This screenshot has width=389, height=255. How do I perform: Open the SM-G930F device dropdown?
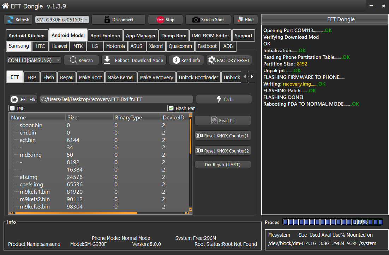(62, 20)
